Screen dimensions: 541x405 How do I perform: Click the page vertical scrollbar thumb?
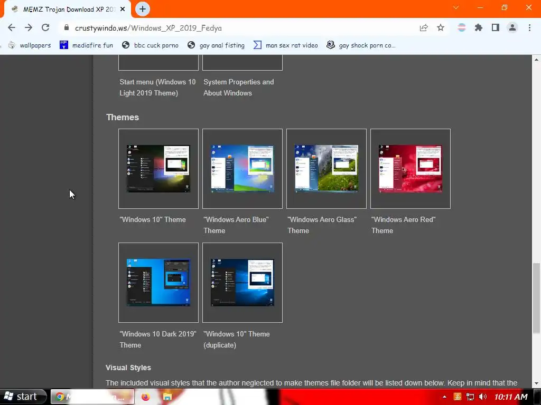(536, 298)
